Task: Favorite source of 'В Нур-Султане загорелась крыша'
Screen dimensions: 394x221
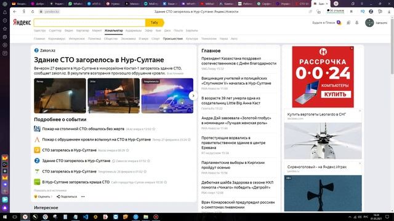Action: [166, 182]
